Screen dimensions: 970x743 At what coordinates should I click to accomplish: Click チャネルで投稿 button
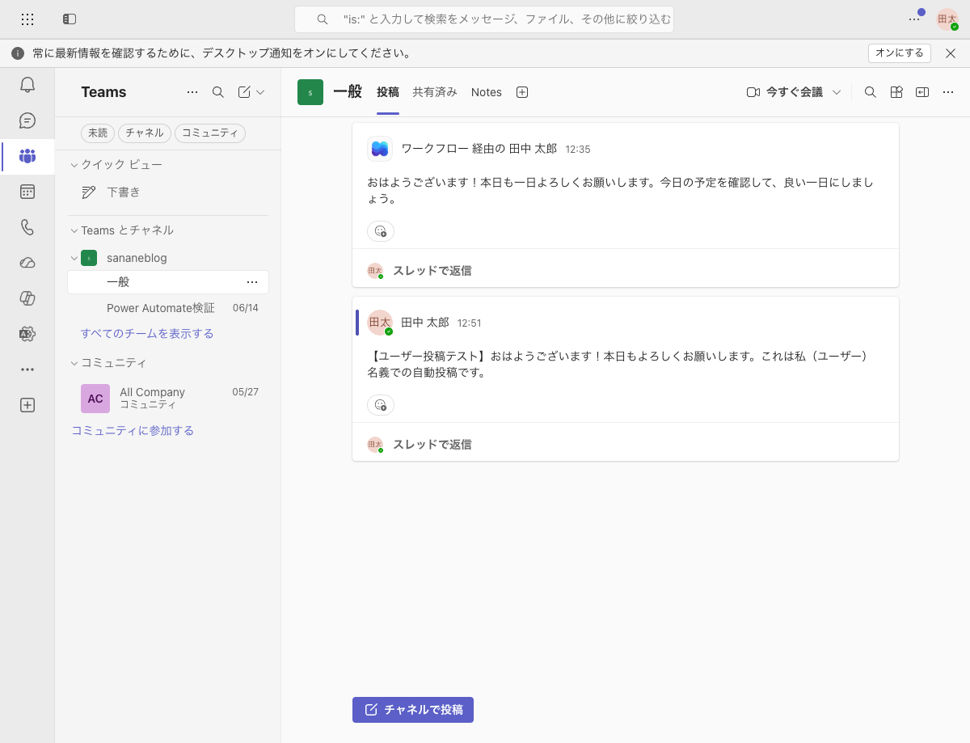pos(413,710)
